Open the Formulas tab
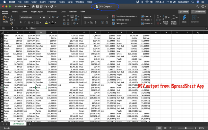This screenshot has width=208, height=130. 52,11
